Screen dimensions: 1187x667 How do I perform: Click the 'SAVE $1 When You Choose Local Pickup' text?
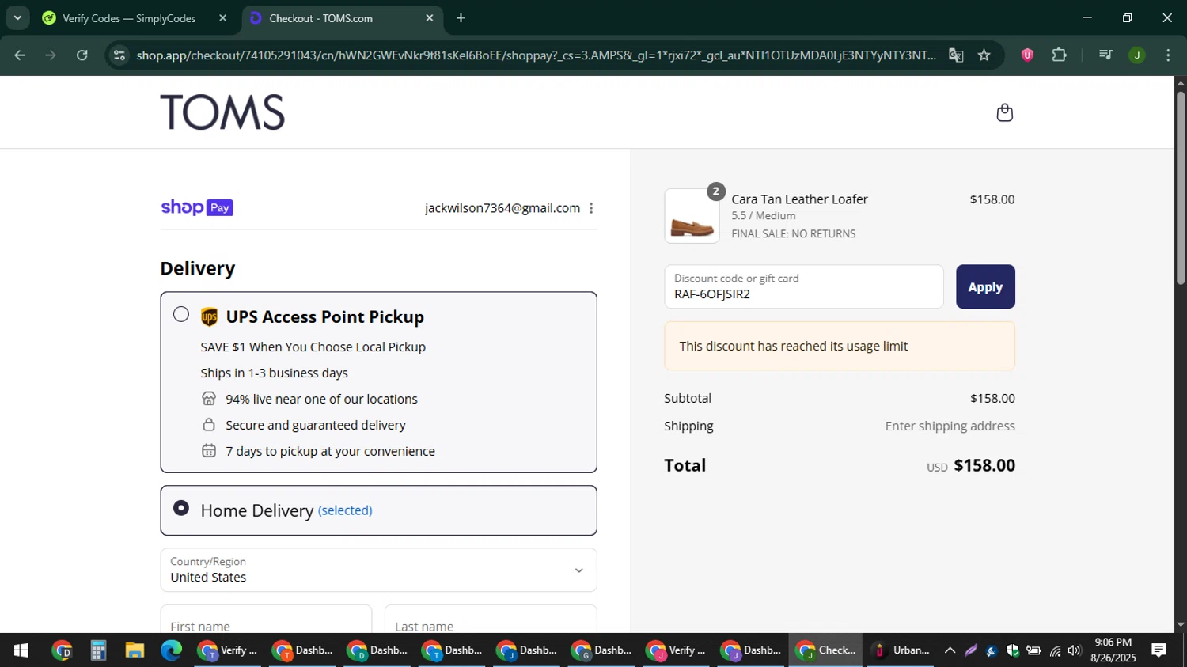pyautogui.click(x=313, y=347)
